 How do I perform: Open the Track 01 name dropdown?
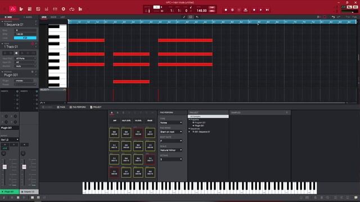pyautogui.click(x=35, y=47)
